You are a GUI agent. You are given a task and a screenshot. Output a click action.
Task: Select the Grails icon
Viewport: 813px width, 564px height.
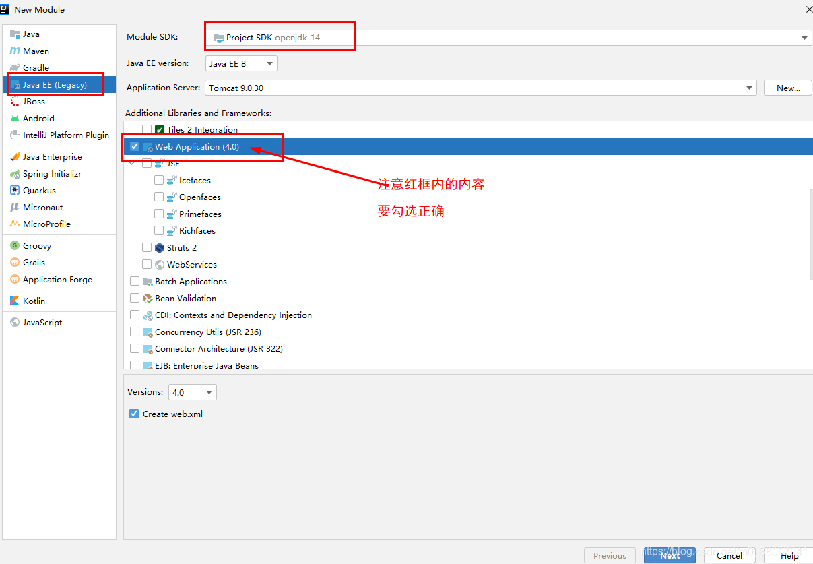[15, 262]
